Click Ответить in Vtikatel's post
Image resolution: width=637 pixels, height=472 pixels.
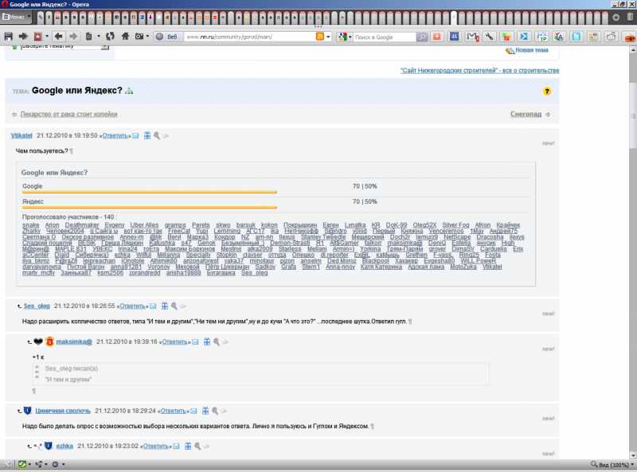[115, 135]
